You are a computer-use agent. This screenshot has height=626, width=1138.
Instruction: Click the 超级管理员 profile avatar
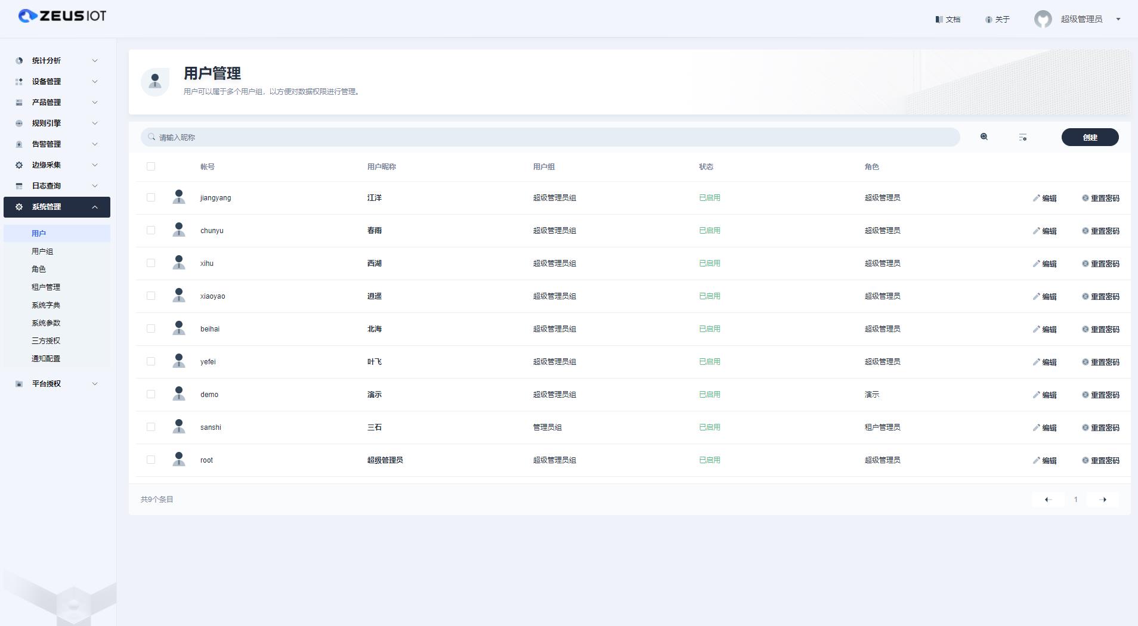1043,19
